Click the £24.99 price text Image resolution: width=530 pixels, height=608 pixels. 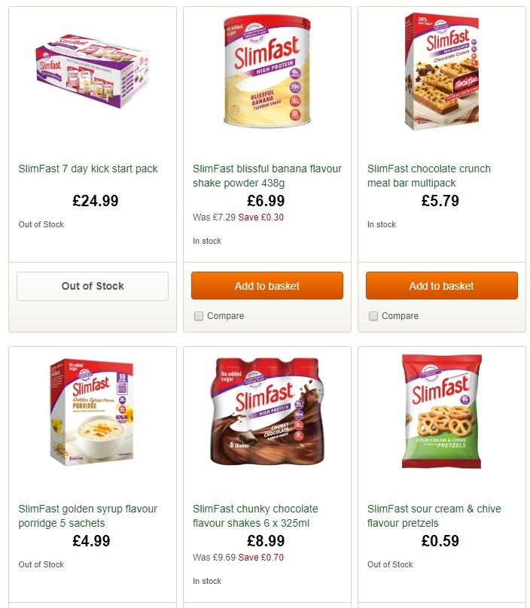(x=92, y=201)
